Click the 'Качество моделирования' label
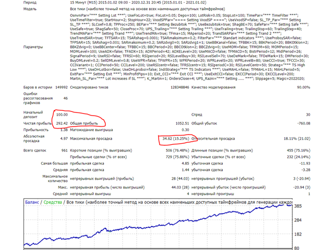 pyautogui.click(x=213, y=87)
